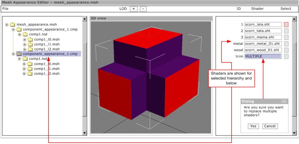299x144 pixels.
Task: Click the LOD plus button
Action: (133, 9)
